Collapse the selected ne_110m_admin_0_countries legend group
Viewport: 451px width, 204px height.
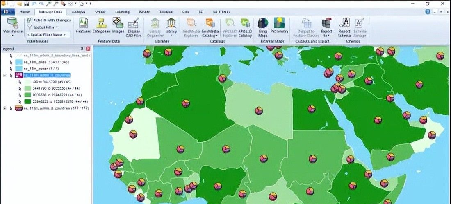pos(5,76)
